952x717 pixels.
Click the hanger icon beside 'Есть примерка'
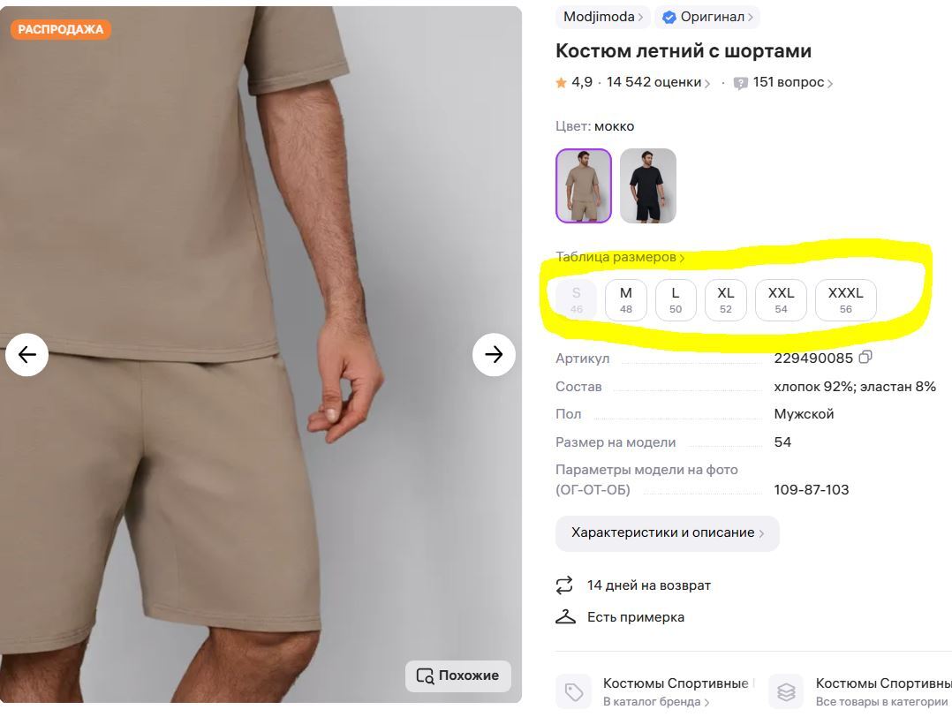coord(565,616)
